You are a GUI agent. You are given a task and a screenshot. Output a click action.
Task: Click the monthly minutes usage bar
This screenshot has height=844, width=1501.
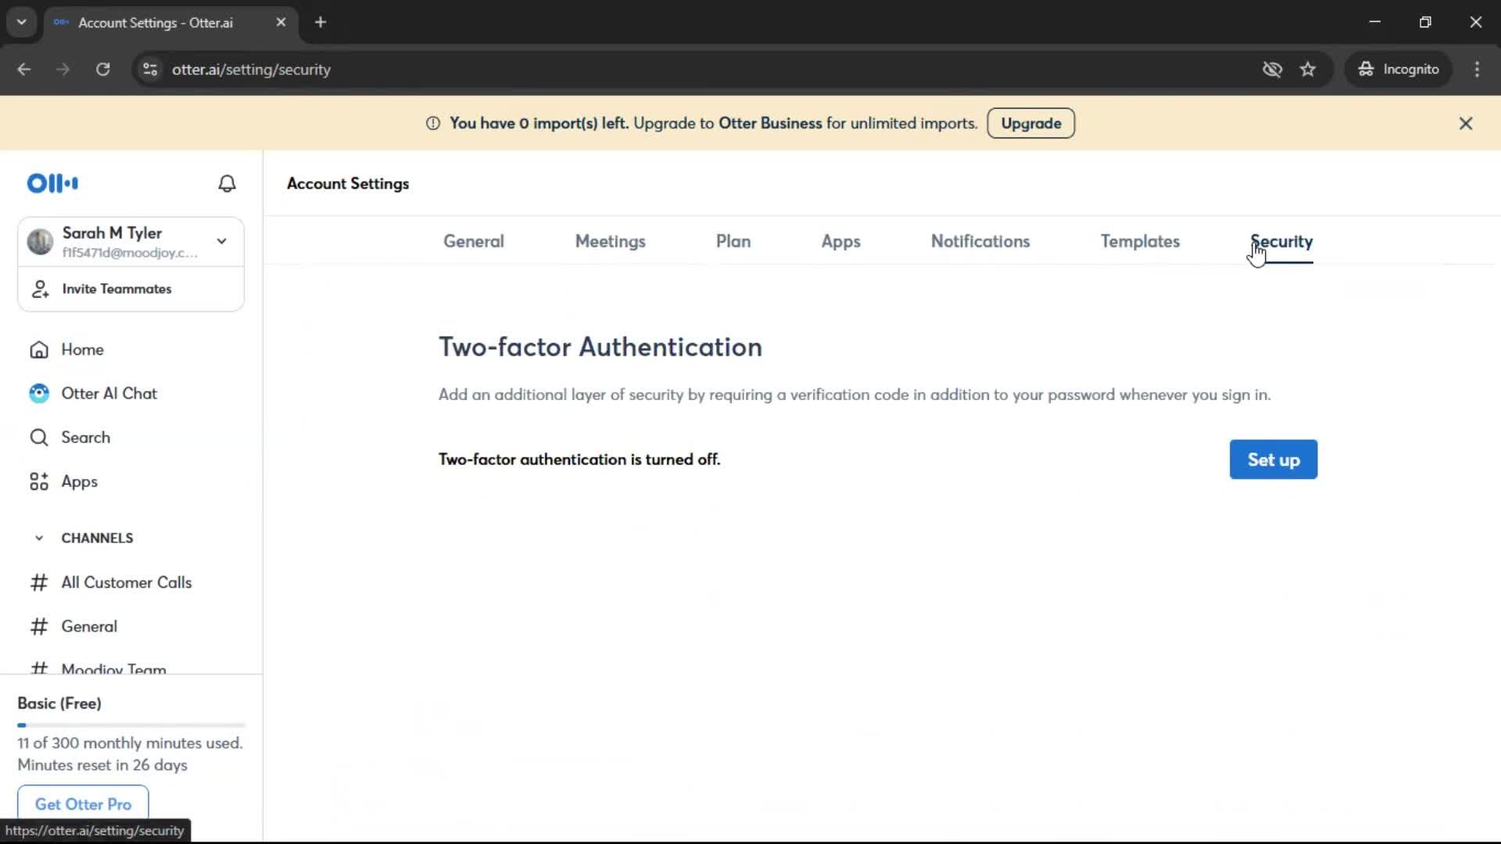pos(131,725)
